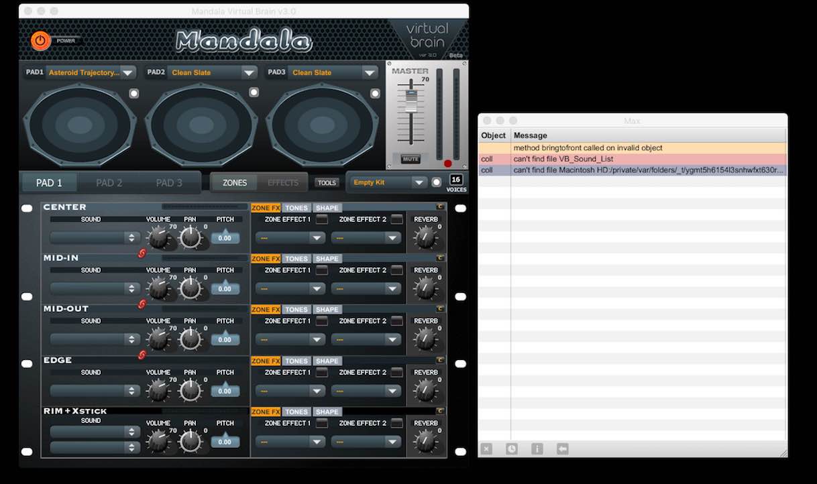Click the red link icon below Center volume
This screenshot has height=484, width=817.
pos(142,253)
